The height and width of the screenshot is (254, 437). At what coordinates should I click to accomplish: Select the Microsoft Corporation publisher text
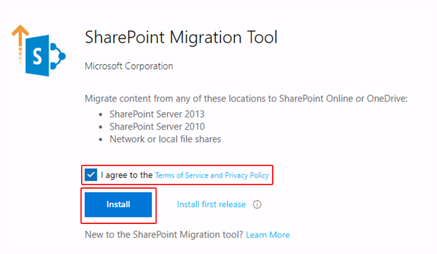coord(129,66)
